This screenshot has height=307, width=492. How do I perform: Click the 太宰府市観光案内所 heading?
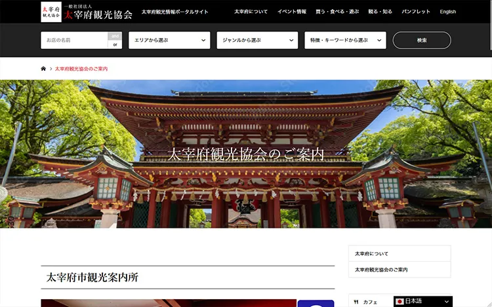tap(92, 278)
